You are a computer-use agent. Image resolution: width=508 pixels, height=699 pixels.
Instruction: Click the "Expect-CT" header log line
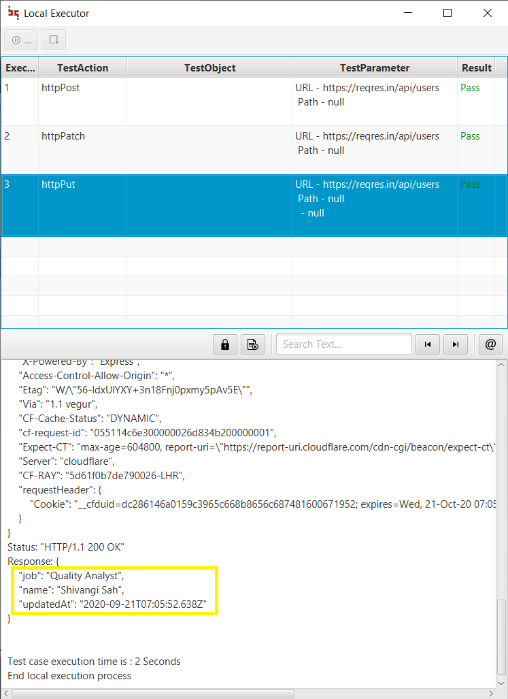pos(257,447)
